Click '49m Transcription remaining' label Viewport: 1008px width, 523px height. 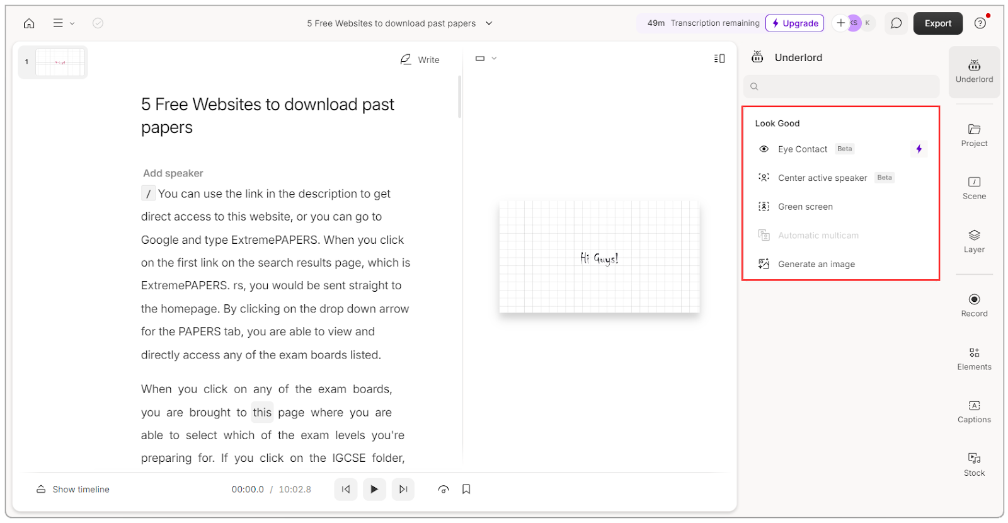click(703, 23)
